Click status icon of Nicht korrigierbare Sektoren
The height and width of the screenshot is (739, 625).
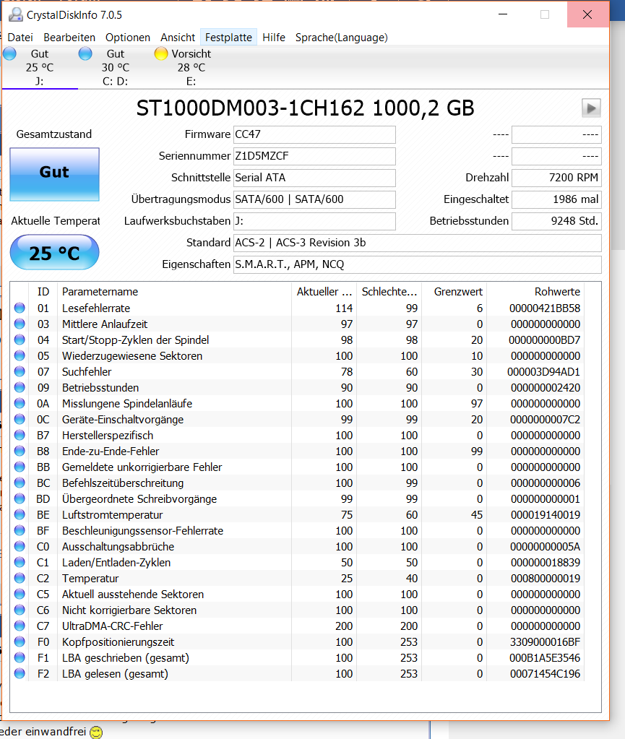pyautogui.click(x=20, y=610)
